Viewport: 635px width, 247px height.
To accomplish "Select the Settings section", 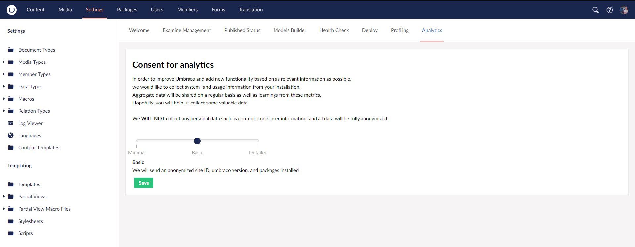I will 95,10.
